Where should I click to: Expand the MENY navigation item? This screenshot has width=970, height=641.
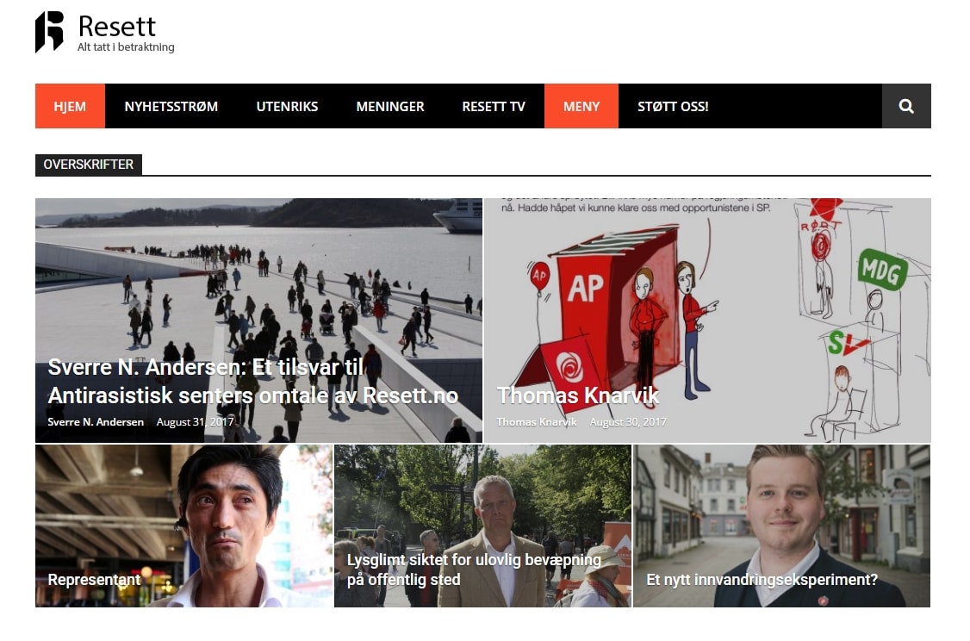pyautogui.click(x=581, y=106)
